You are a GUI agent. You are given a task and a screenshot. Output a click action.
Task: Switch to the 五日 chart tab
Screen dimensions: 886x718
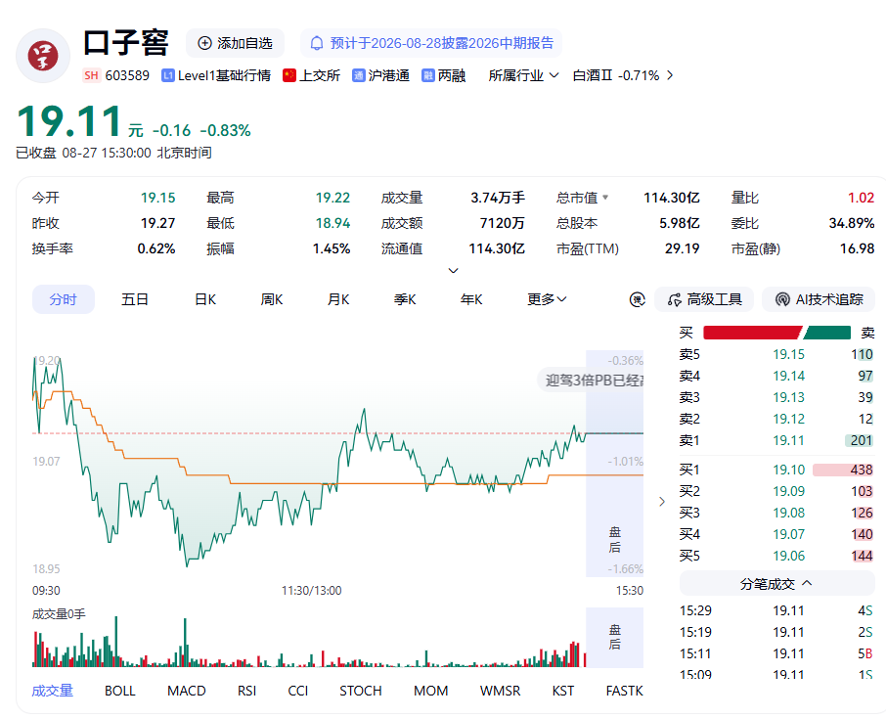(135, 299)
